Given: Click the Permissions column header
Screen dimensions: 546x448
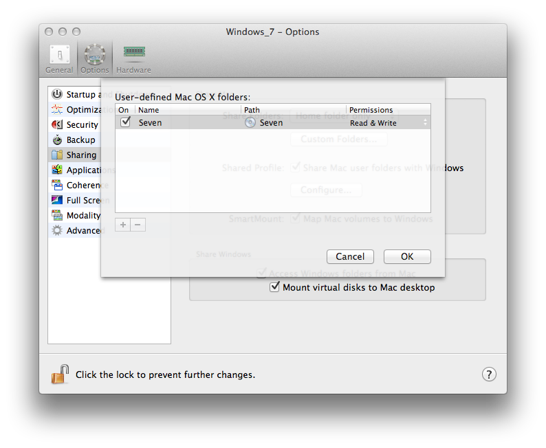Looking at the screenshot, I should [389, 110].
